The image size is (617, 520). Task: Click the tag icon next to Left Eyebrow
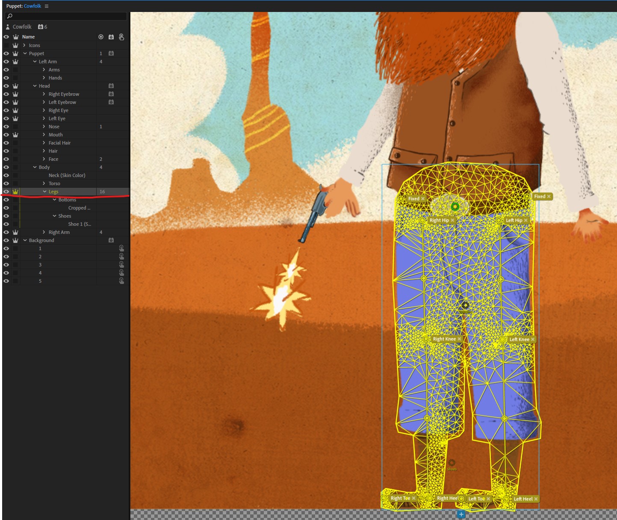click(111, 102)
